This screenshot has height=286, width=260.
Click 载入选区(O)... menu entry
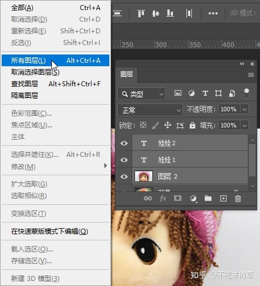click(55, 249)
